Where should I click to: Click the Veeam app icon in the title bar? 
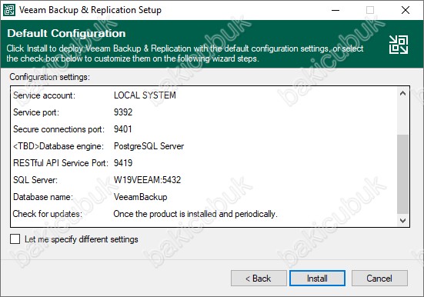tap(9, 10)
